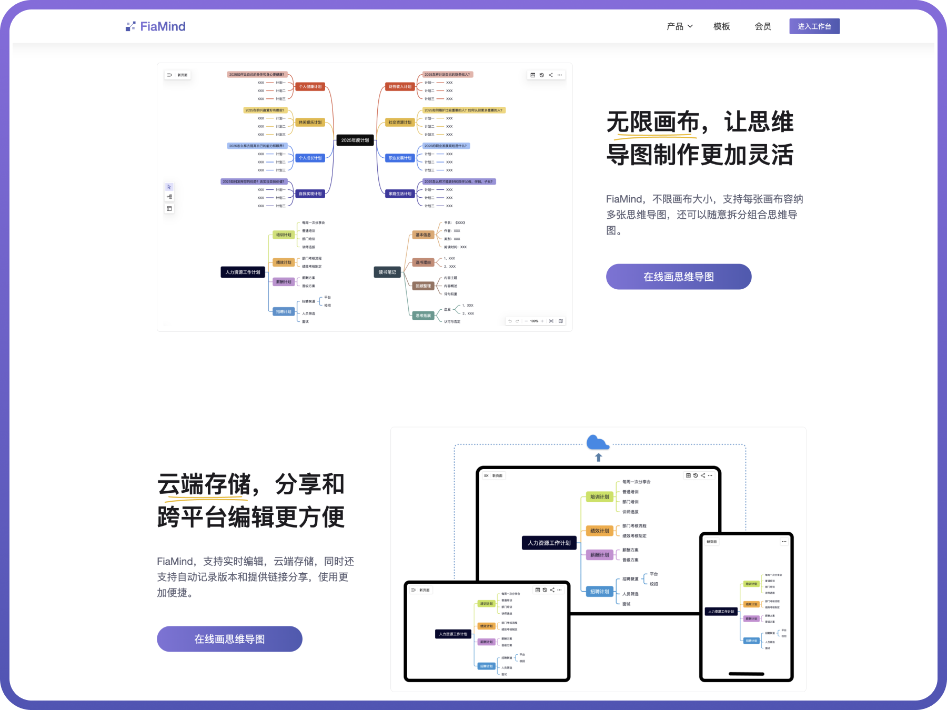Select 培训计划 node in top canvas preview
Image resolution: width=947 pixels, height=710 pixels.
coord(284,235)
